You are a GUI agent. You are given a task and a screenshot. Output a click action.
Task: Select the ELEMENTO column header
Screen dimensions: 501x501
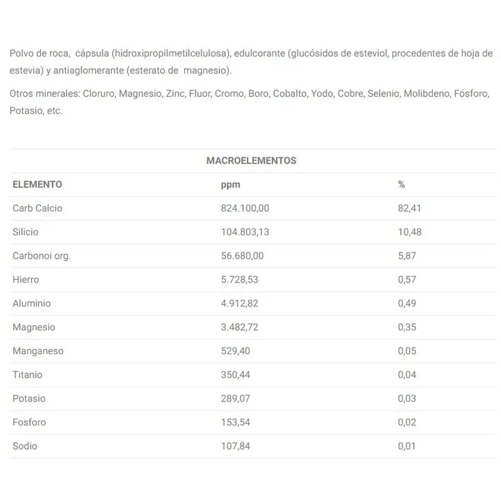pyautogui.click(x=38, y=185)
